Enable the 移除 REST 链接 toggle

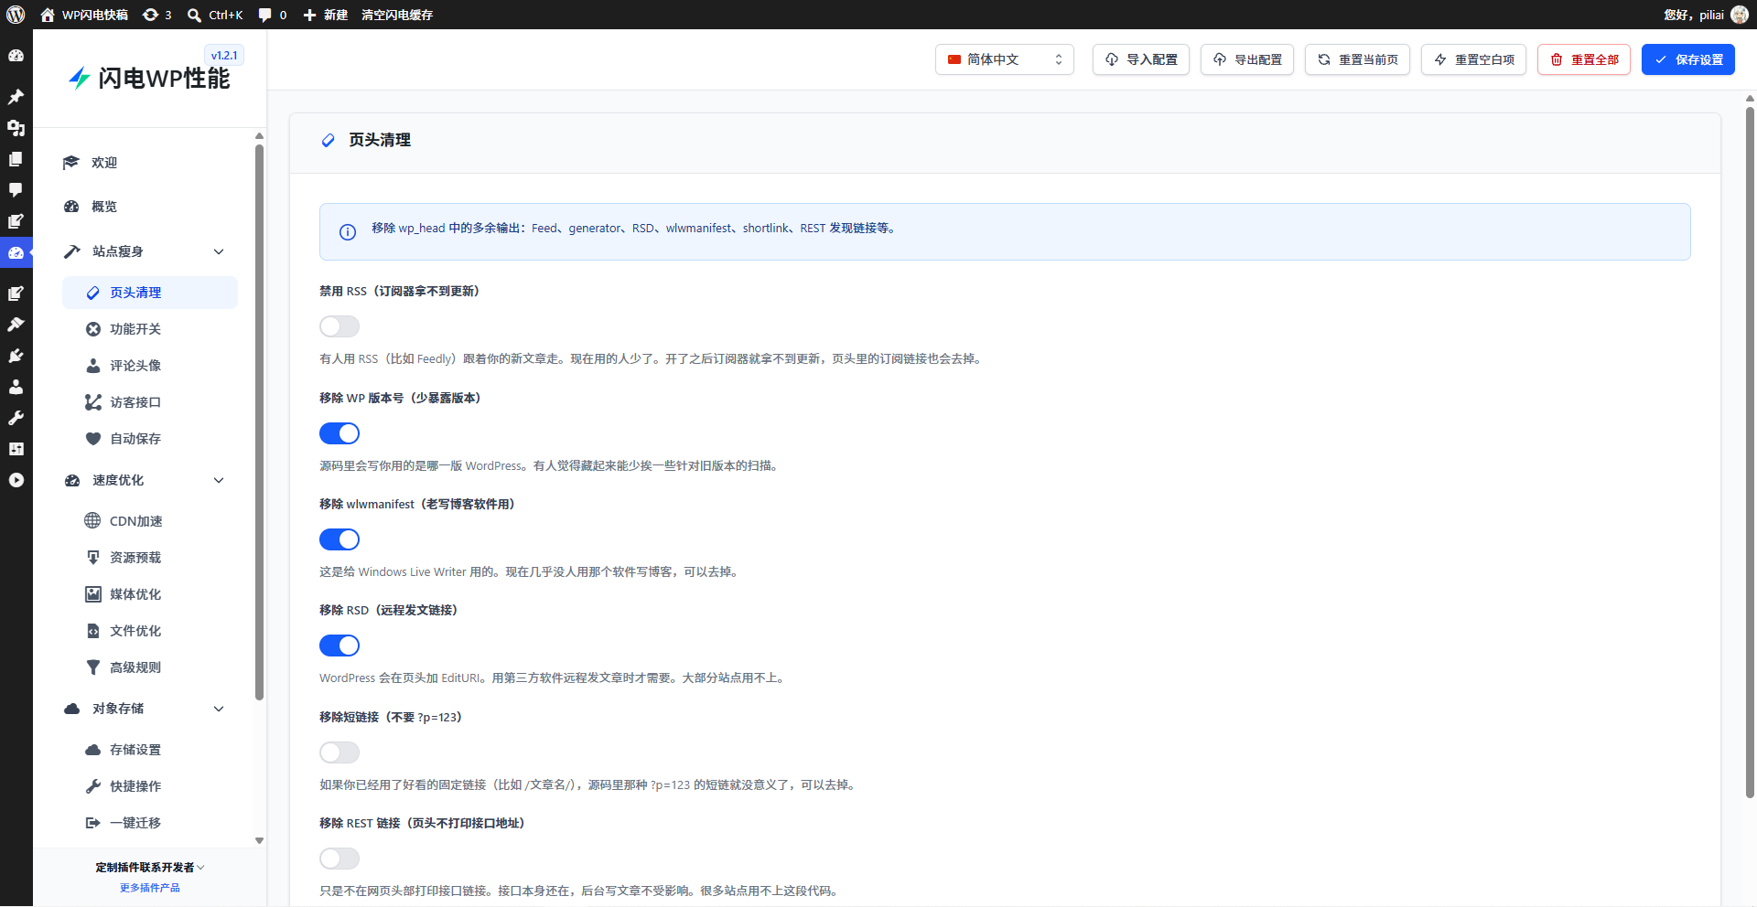[x=340, y=859]
